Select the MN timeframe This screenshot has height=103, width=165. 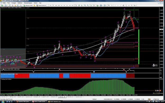73,5
